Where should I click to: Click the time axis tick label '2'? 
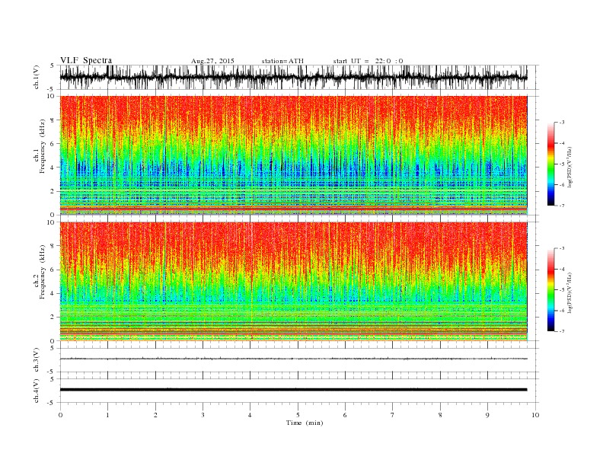coord(155,415)
